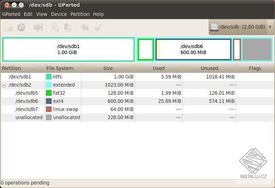Click the 1.99 MiB used value
This screenshot has height=188, width=275.
click(x=171, y=93)
